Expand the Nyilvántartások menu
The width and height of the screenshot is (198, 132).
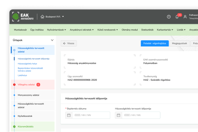56,30
